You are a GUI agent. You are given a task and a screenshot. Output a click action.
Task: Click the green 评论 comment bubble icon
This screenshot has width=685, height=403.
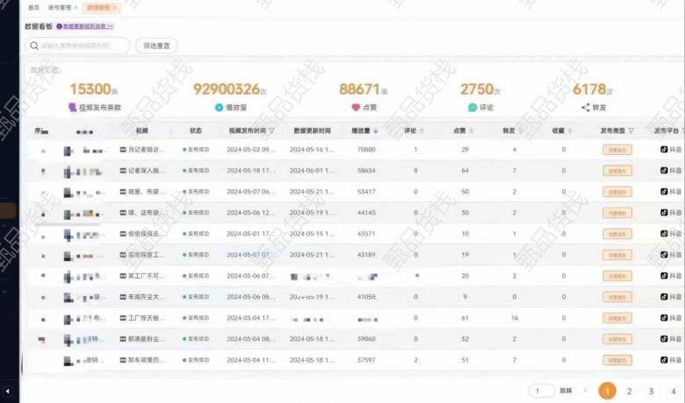[472, 108]
